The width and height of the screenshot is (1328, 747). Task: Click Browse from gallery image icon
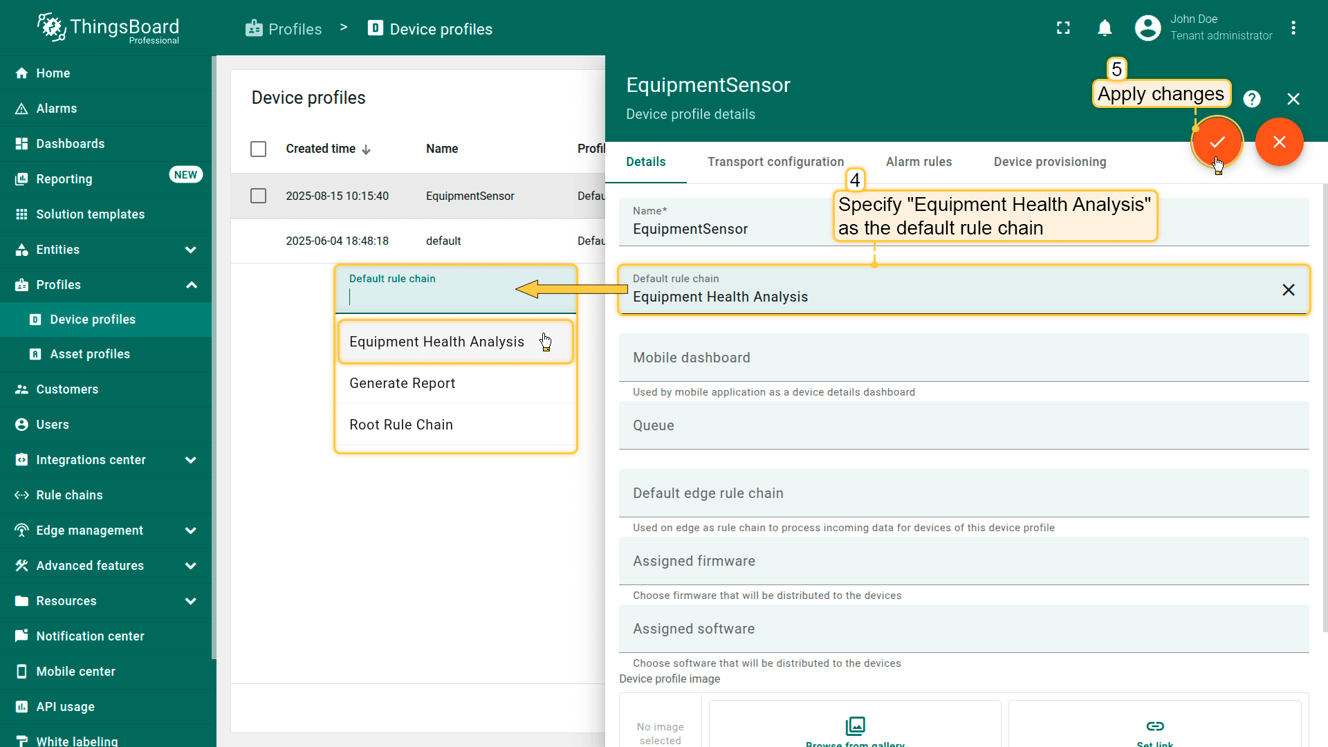[x=855, y=726]
